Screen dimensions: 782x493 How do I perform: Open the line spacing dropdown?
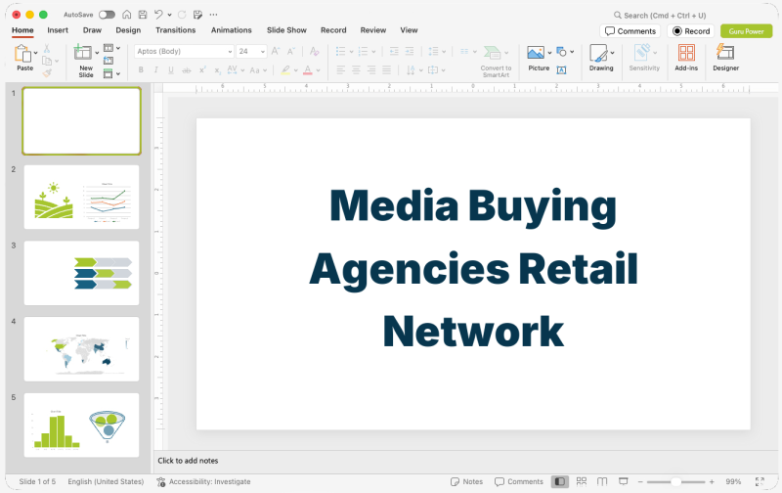pos(437,51)
